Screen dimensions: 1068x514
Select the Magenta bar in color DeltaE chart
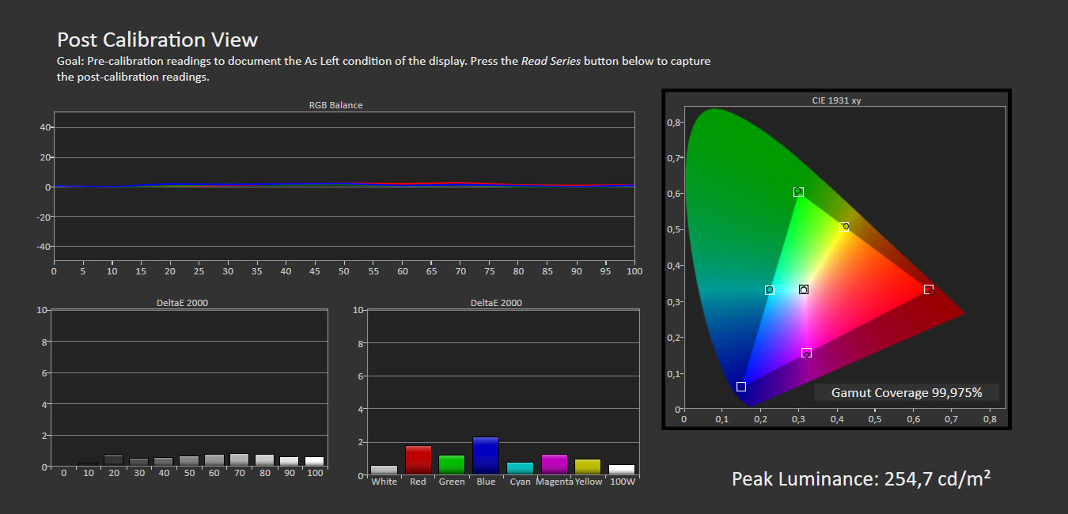[x=554, y=465]
